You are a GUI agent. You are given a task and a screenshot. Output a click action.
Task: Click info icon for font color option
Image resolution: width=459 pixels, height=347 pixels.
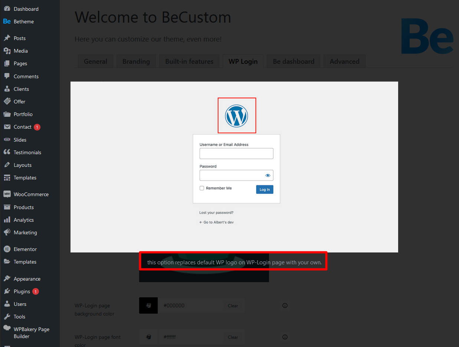coord(285,337)
